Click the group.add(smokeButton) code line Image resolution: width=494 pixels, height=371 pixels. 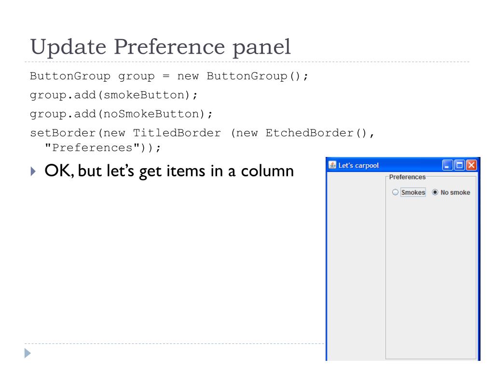click(x=113, y=95)
